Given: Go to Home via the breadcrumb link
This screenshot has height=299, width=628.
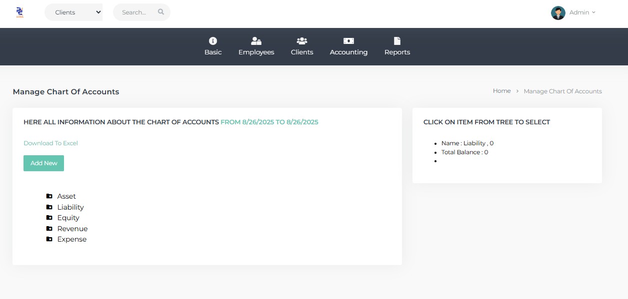Looking at the screenshot, I should click(501, 91).
